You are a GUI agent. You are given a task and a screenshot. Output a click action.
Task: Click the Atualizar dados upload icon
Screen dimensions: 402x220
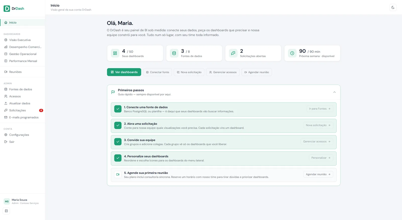tap(6, 103)
